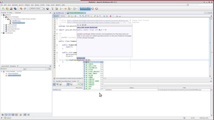Screen dimensions: 214x120
Task: Click the green Add icon in the Git panel
Action: 79,84
